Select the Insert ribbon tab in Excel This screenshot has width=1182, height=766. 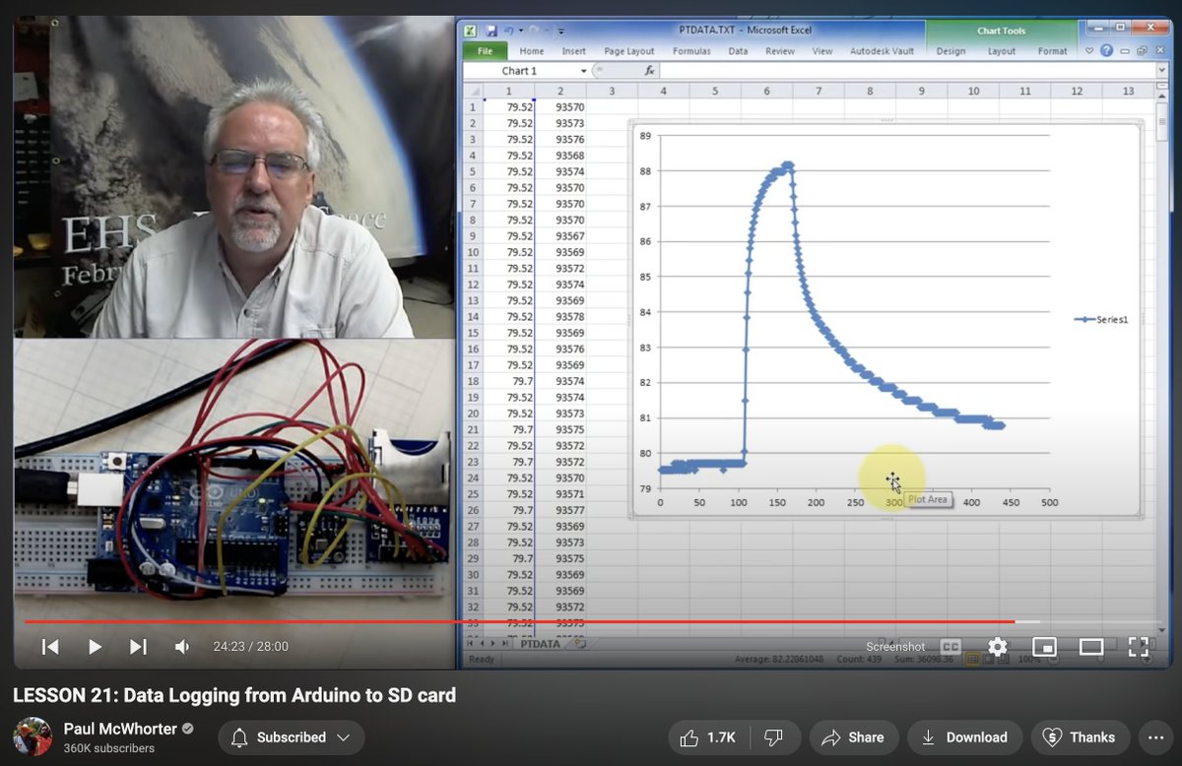pos(573,51)
